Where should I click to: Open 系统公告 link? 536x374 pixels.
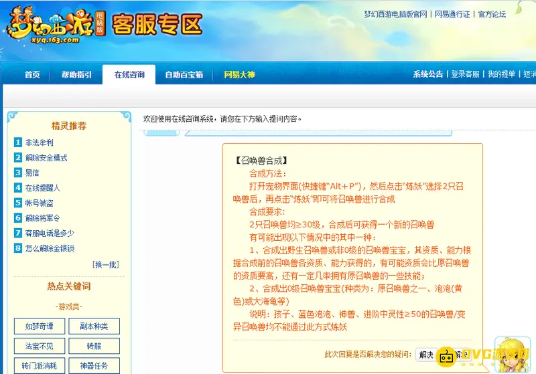[x=428, y=74]
